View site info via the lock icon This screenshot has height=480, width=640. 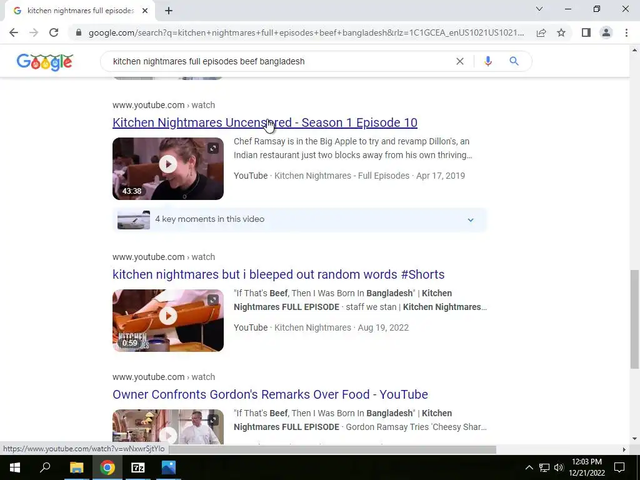pos(79,32)
